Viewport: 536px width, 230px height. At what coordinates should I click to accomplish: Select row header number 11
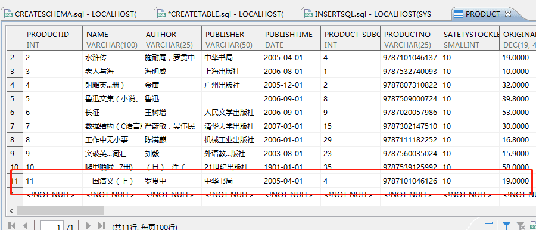click(15, 181)
